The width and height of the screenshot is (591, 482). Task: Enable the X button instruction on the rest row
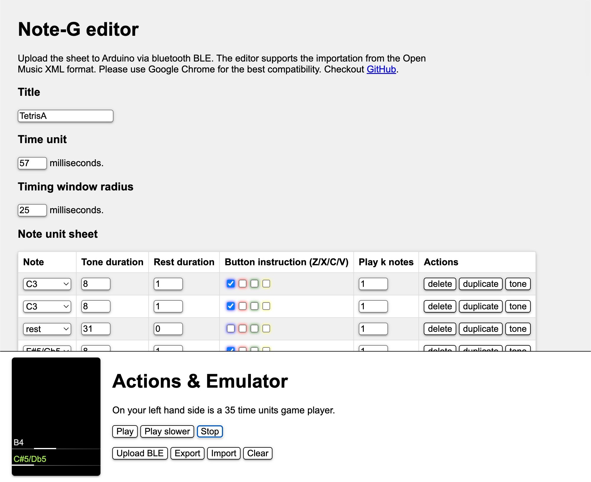[242, 329]
